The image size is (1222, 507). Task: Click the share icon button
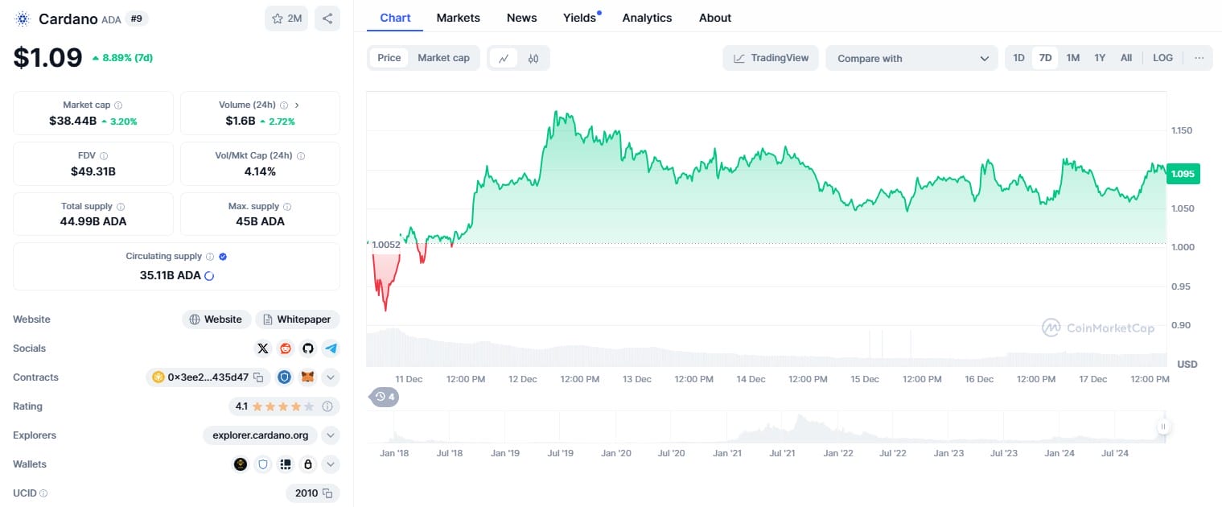[x=327, y=19]
